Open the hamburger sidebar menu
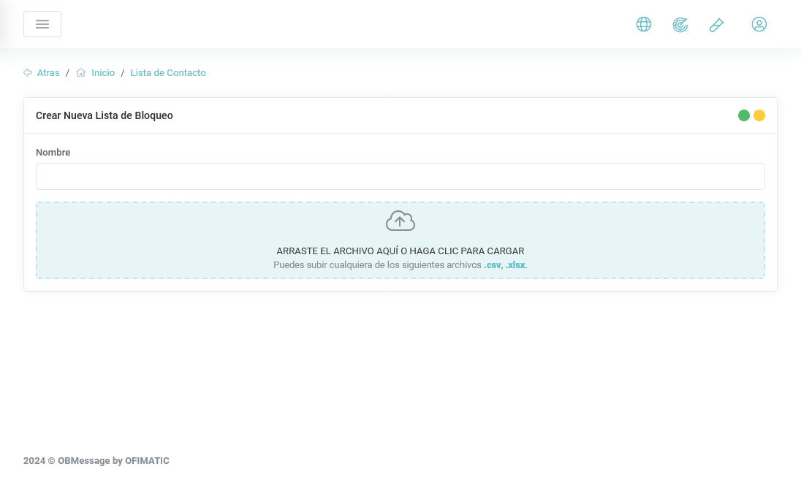Viewport: 801px width, 477px height. (x=42, y=24)
